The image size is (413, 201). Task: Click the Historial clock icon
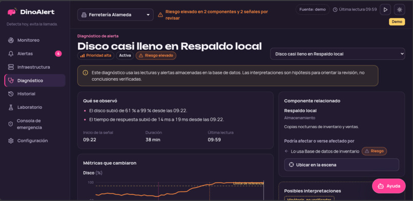point(11,94)
